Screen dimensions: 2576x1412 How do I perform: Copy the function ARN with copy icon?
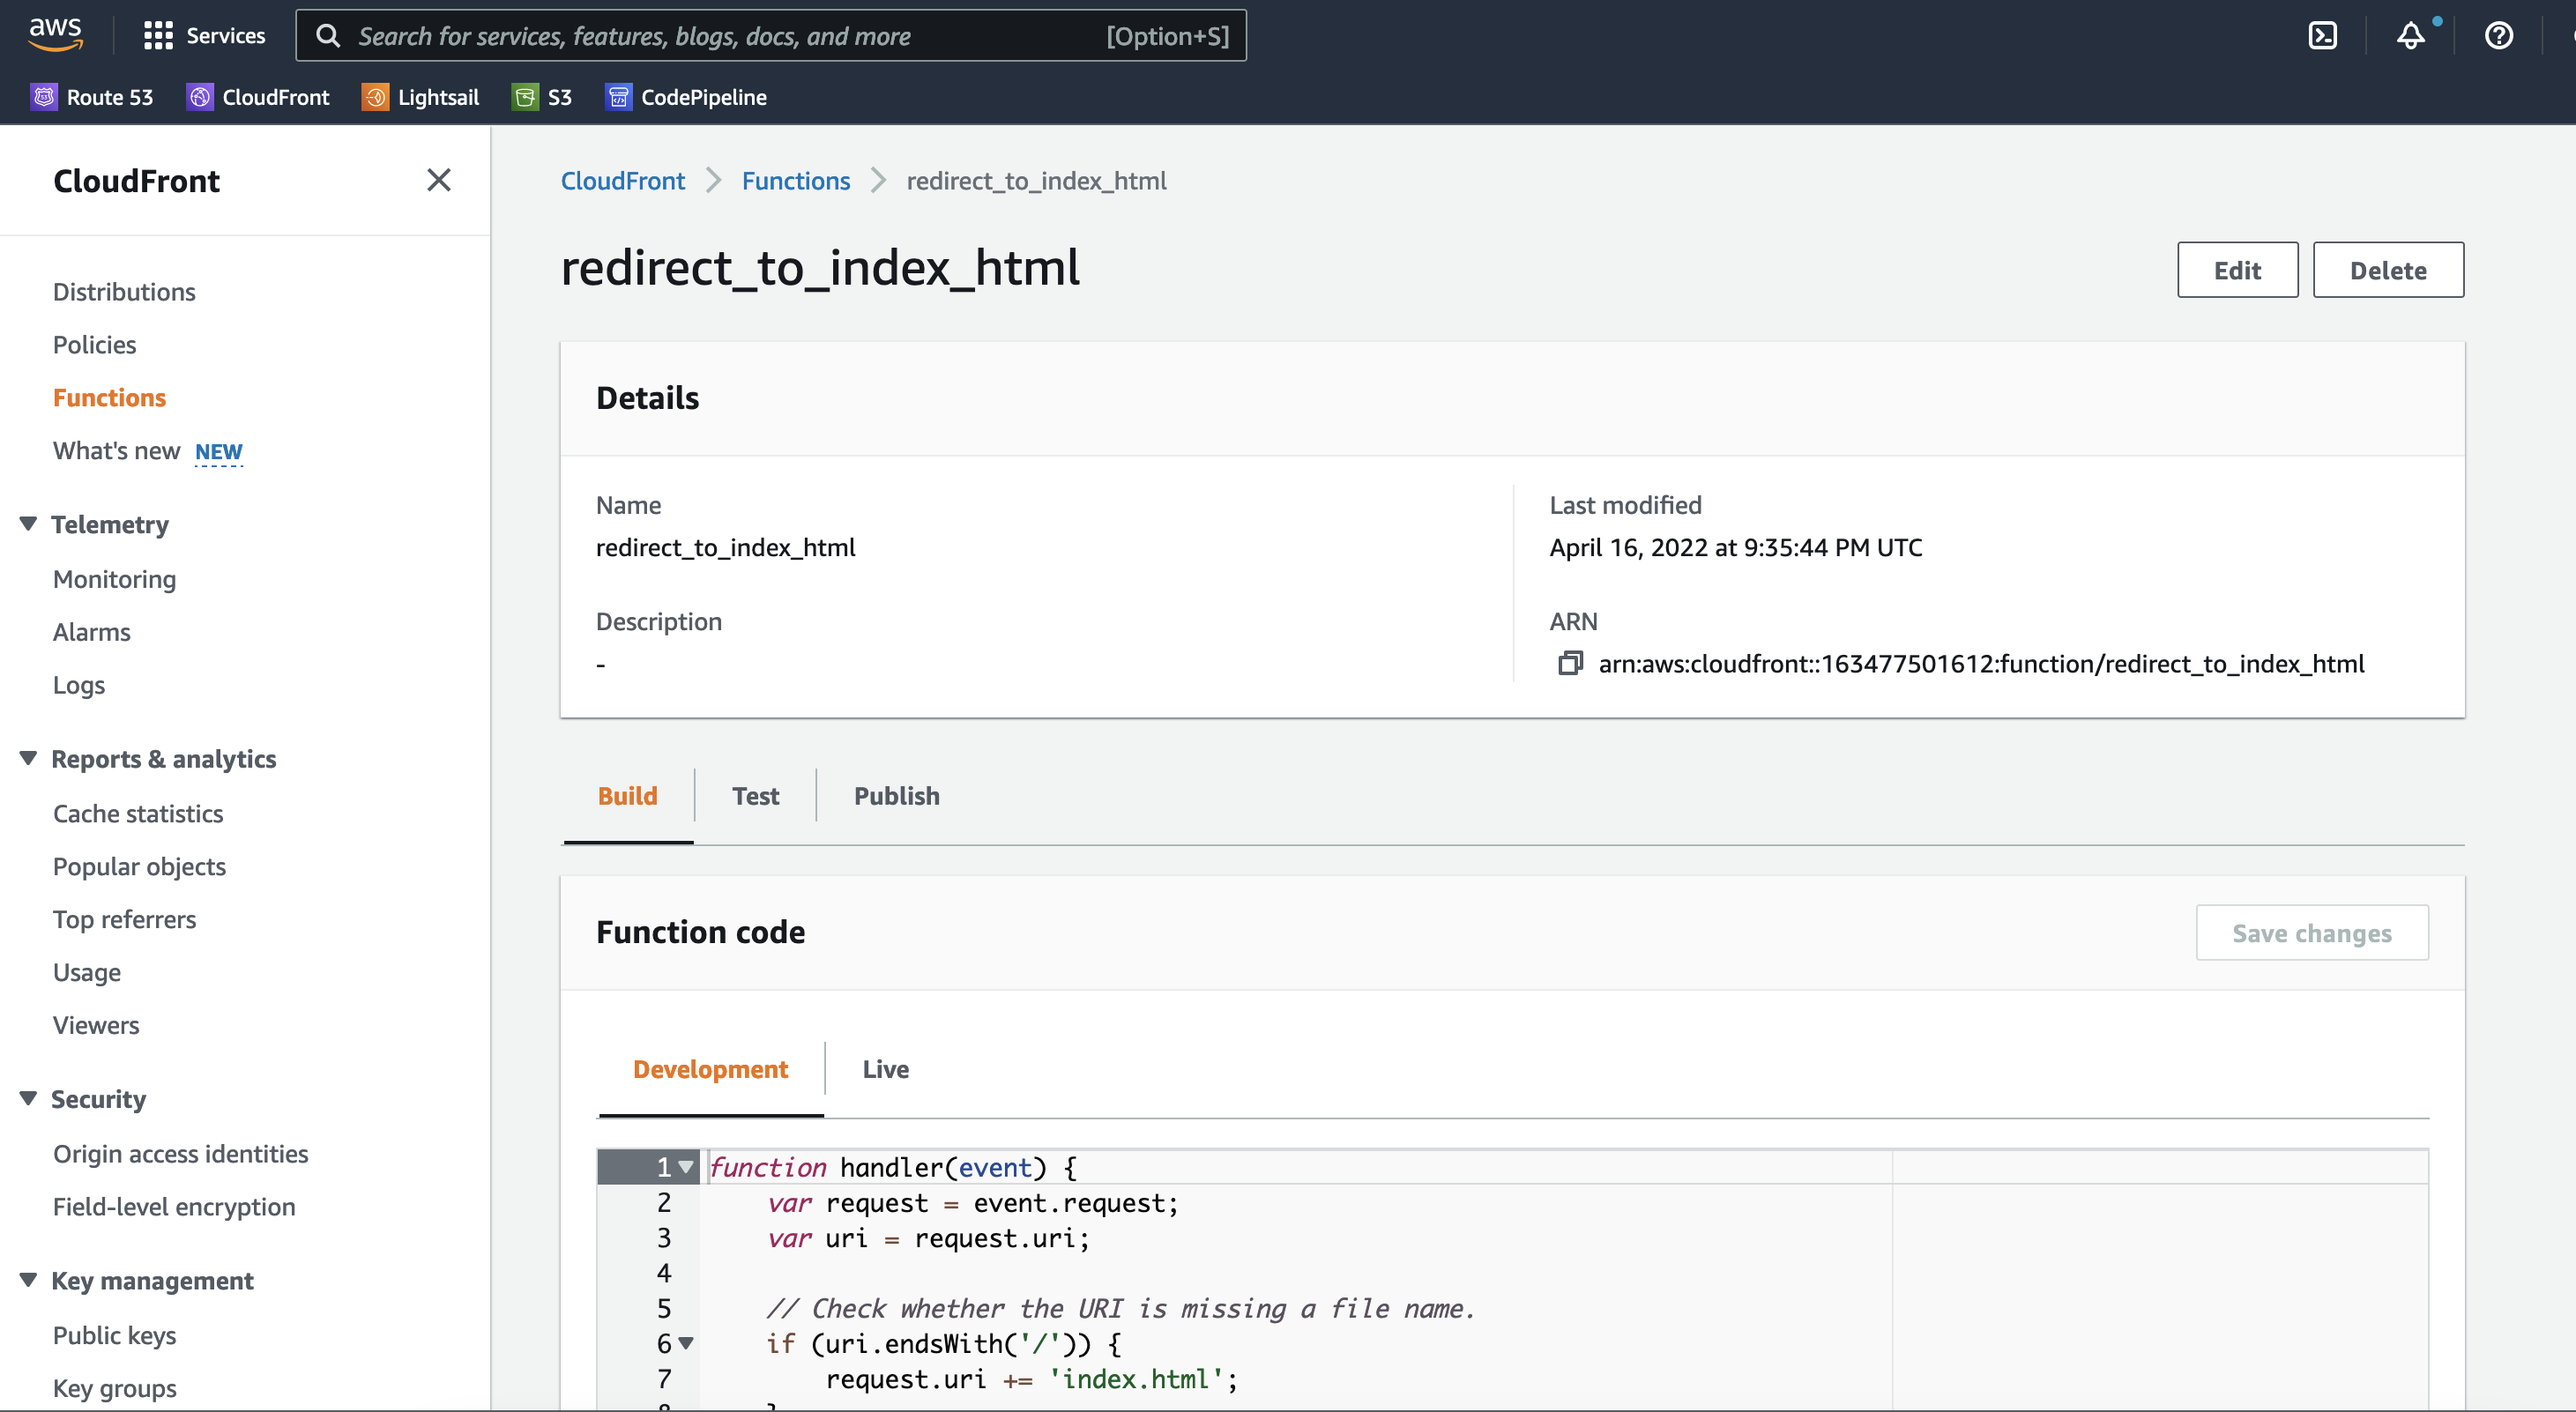[1570, 663]
